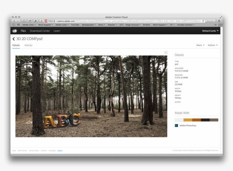
Task: Expand the image preview to fullscreen
Action: point(166,53)
